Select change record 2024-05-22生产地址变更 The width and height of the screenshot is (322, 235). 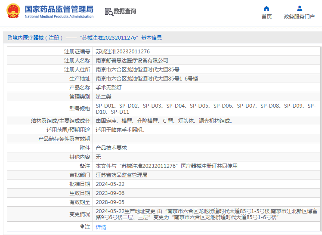coord(206,214)
